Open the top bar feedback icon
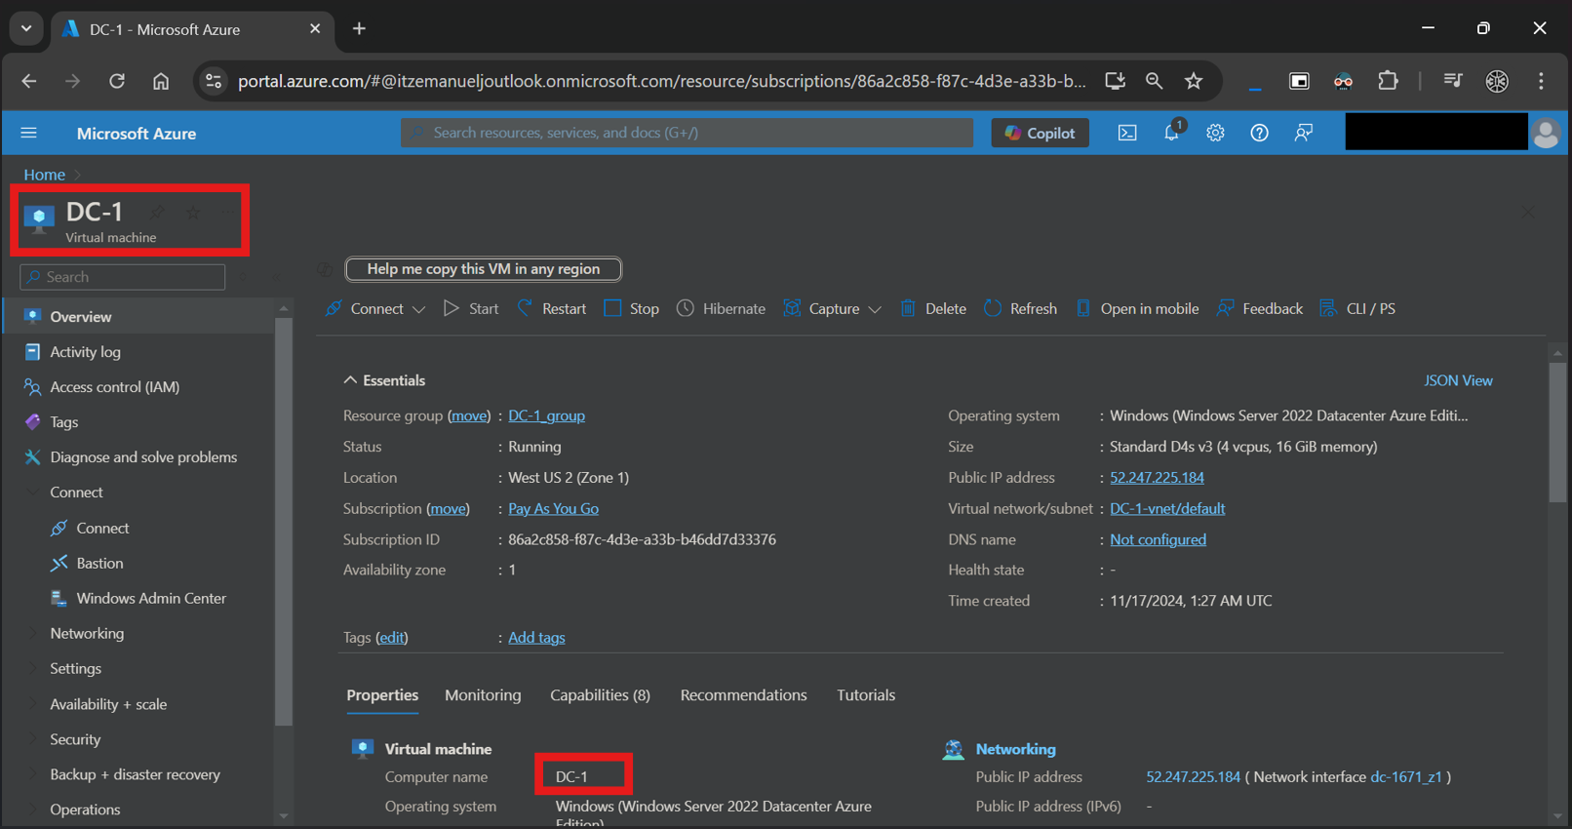The height and width of the screenshot is (829, 1572). [x=1303, y=133]
